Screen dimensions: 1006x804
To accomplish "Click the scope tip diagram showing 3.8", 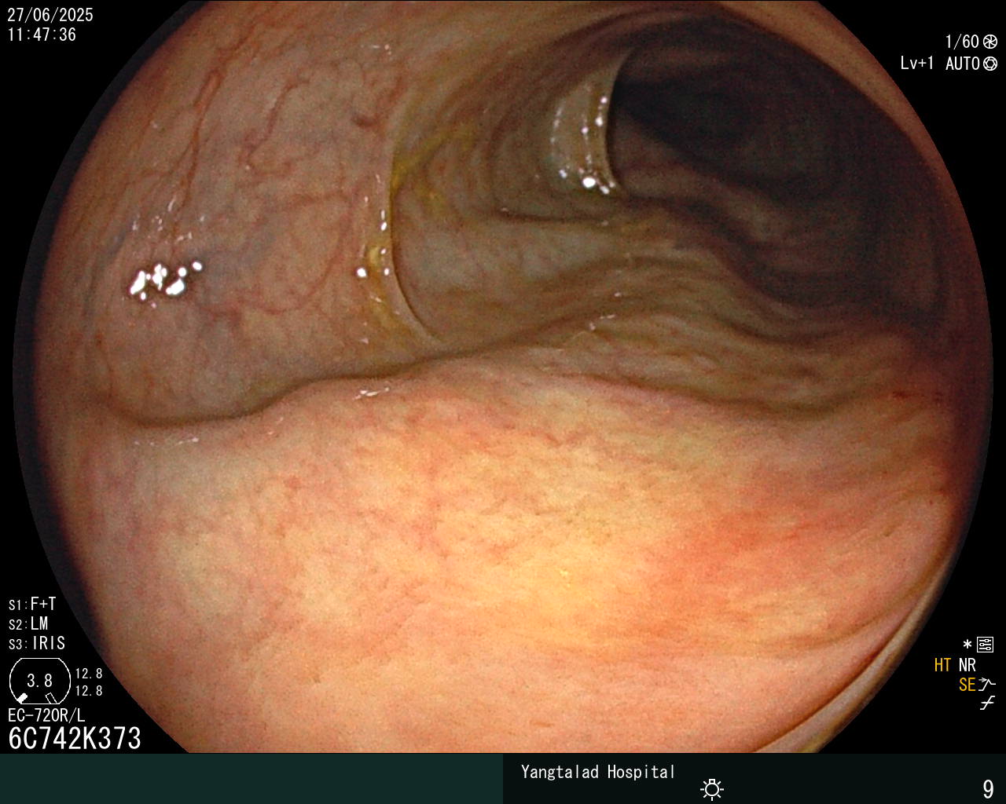I will (39, 681).
